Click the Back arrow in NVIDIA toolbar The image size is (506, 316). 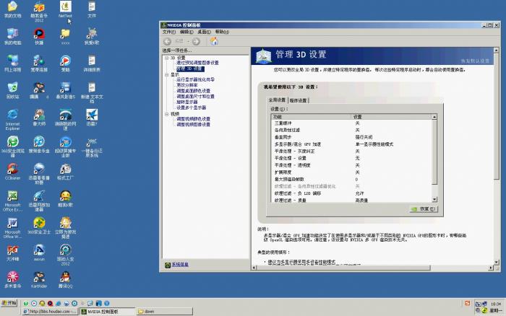point(167,41)
